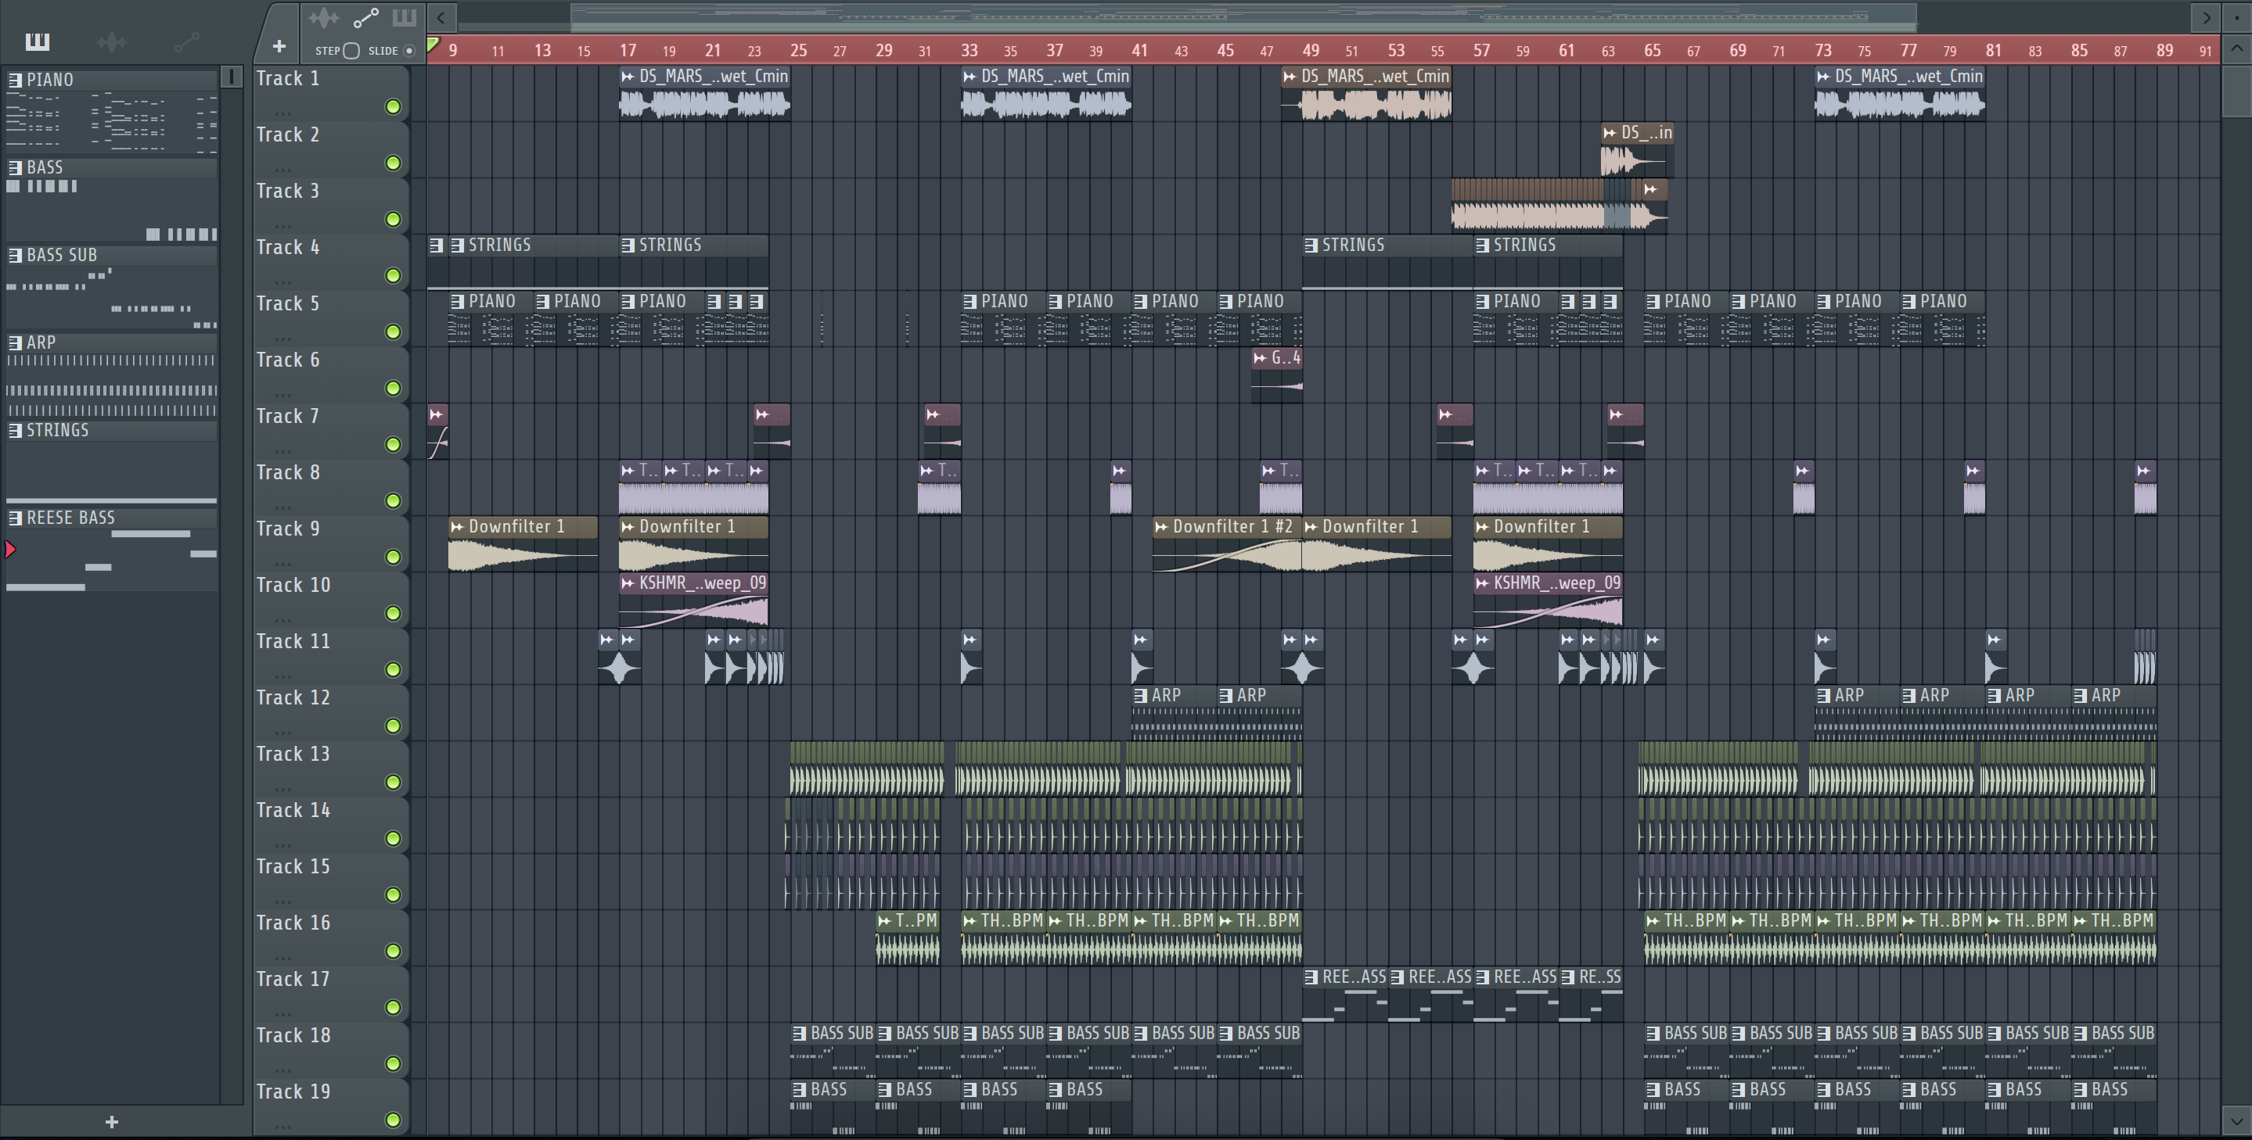Mute Track 4 with its green LED

point(394,275)
